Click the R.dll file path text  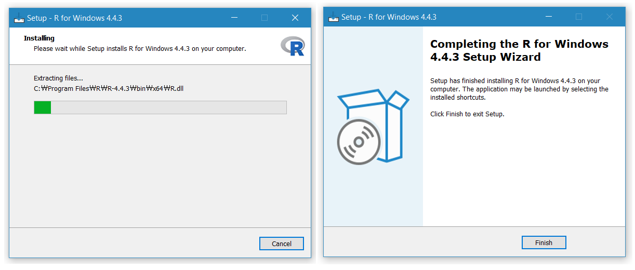tap(109, 88)
